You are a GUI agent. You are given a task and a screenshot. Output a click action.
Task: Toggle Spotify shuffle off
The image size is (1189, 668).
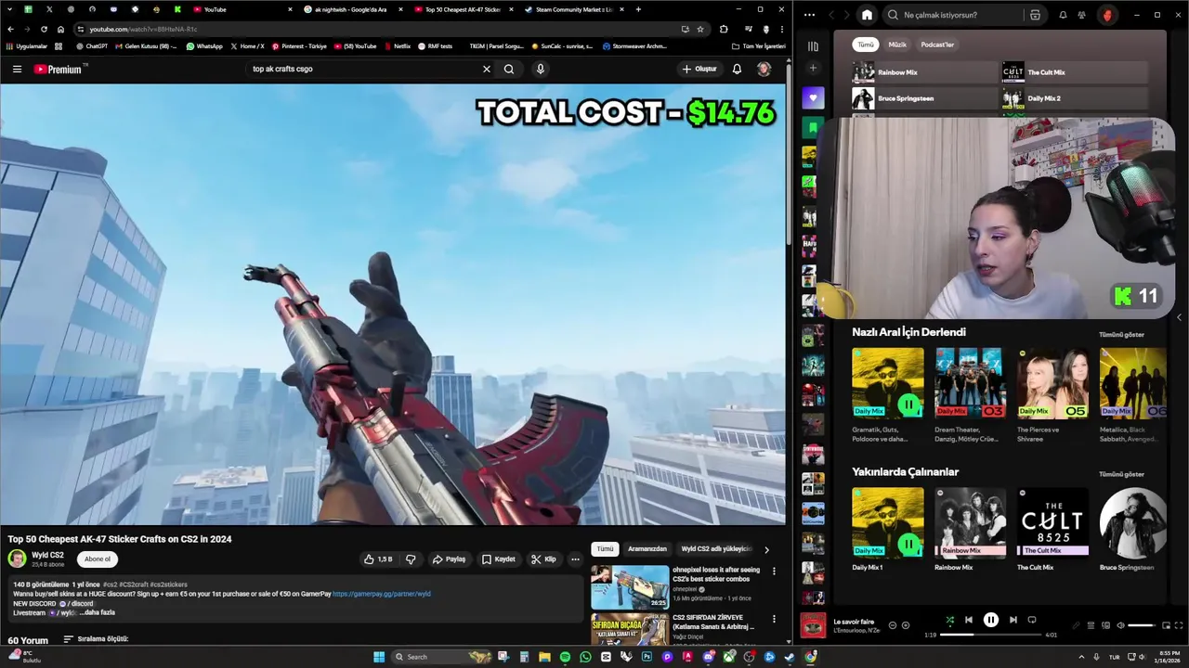pyautogui.click(x=949, y=620)
